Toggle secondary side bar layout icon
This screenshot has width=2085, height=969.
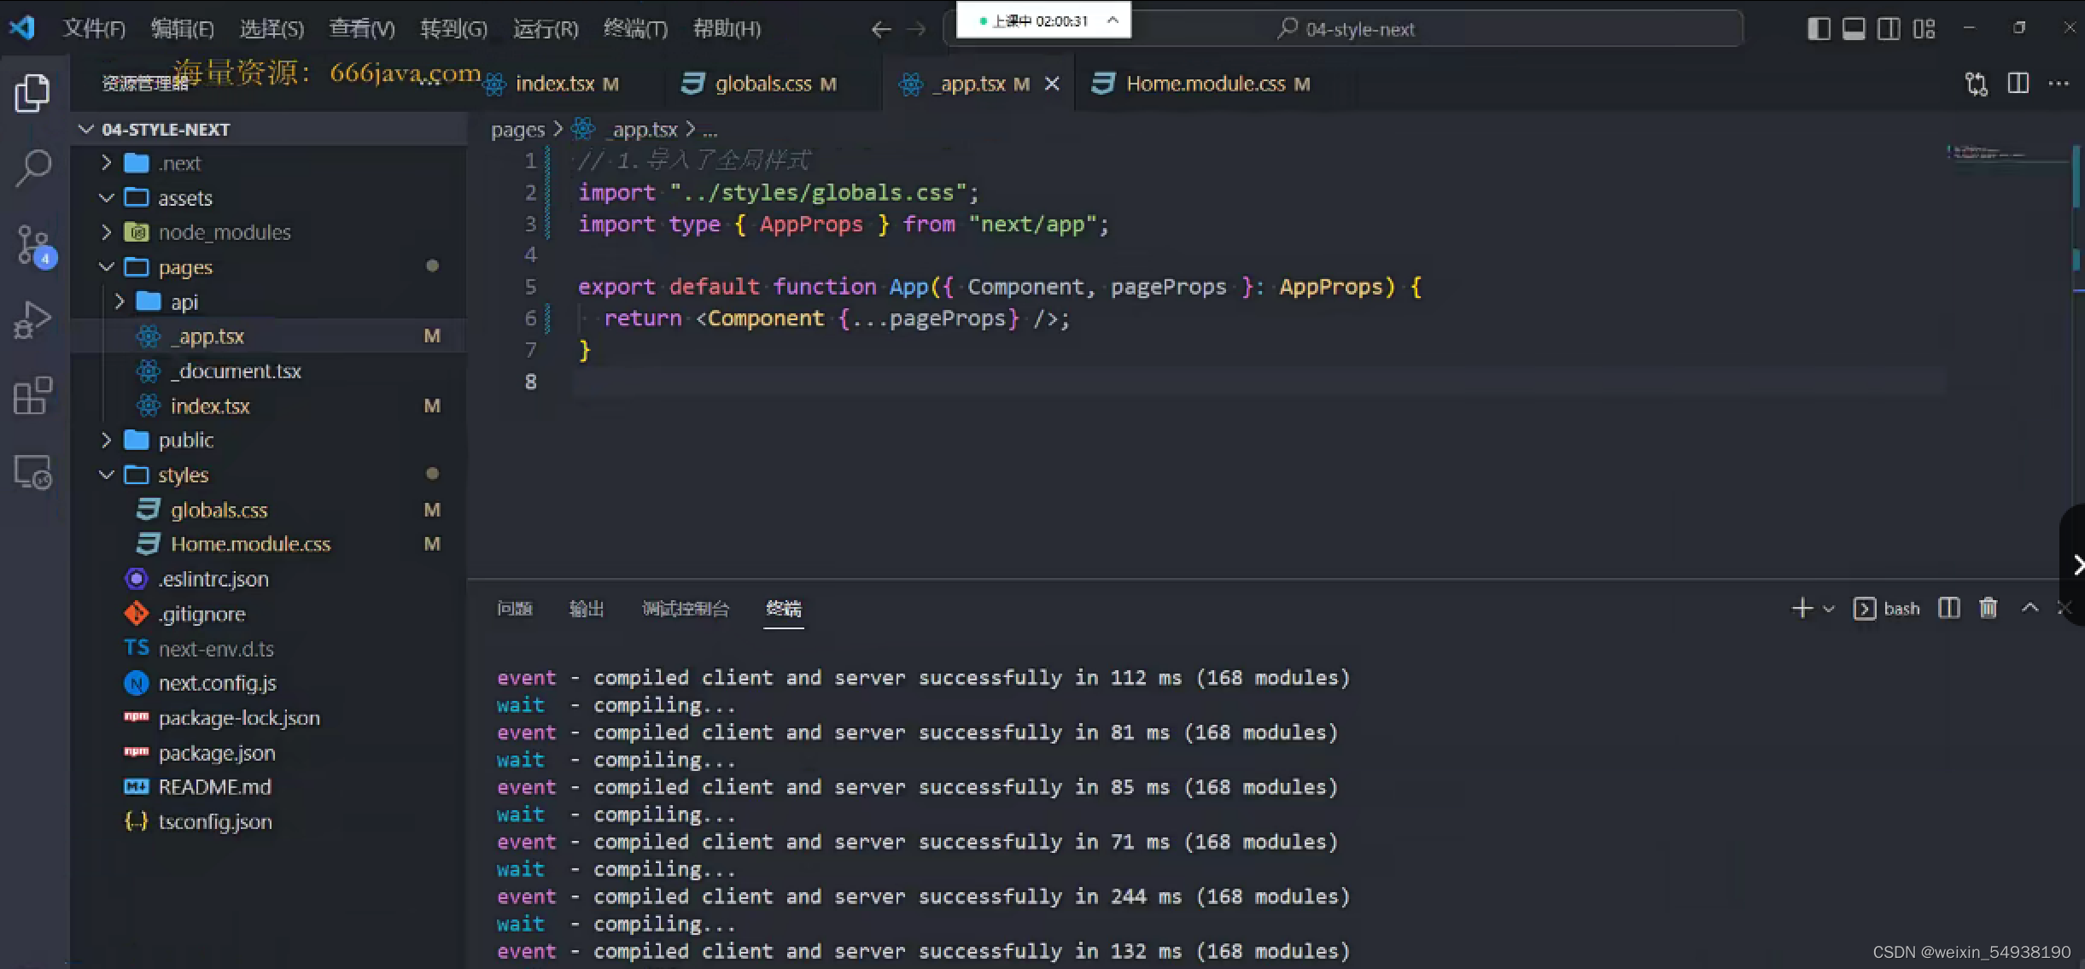(x=1889, y=29)
